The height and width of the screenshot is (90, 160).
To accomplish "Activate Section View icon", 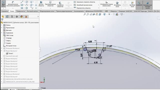I will point(94,14).
